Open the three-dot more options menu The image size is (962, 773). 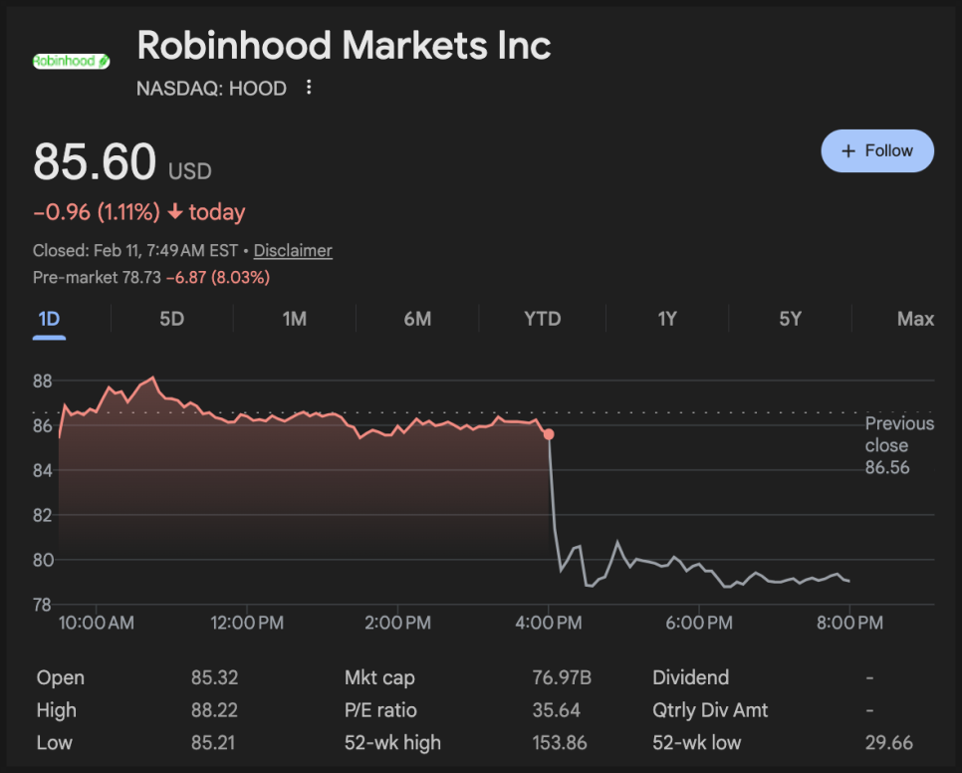pos(309,88)
